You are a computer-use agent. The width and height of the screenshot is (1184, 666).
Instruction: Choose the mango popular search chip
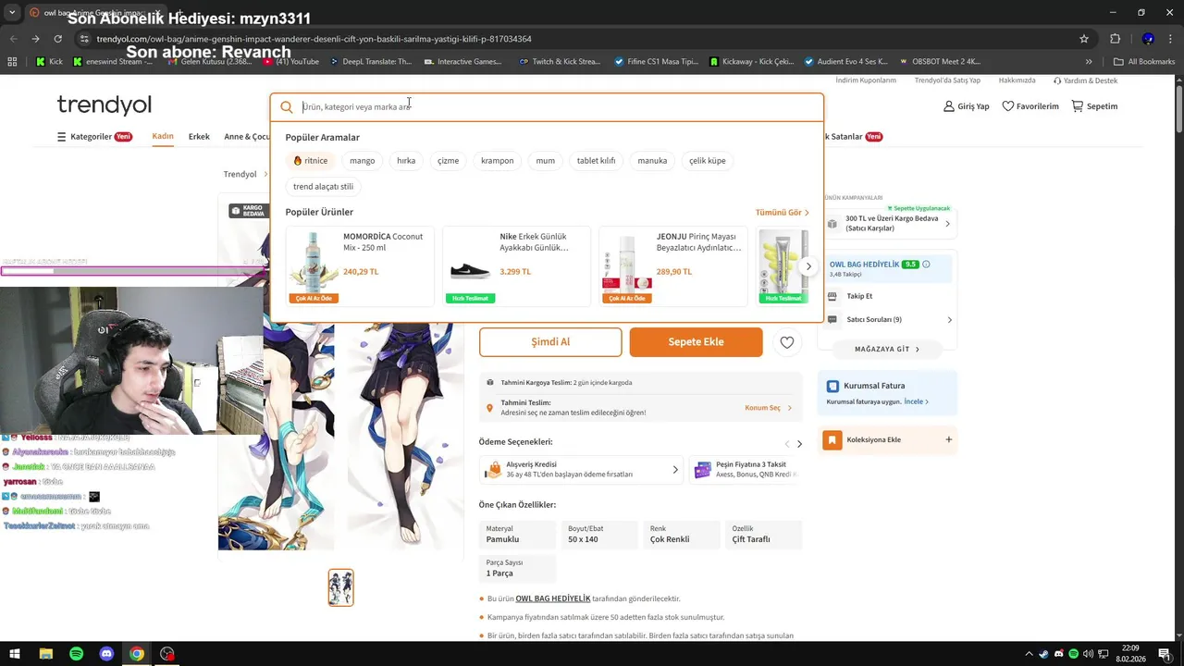click(363, 161)
